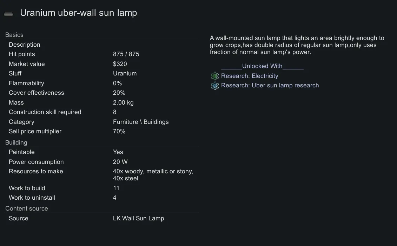
Task: Click Sell price multiplier row
Action: [x=102, y=132]
